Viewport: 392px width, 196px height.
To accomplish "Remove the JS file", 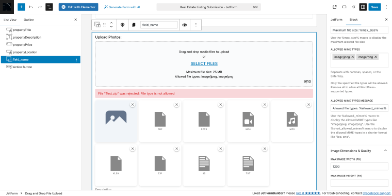I will pos(221,149).
